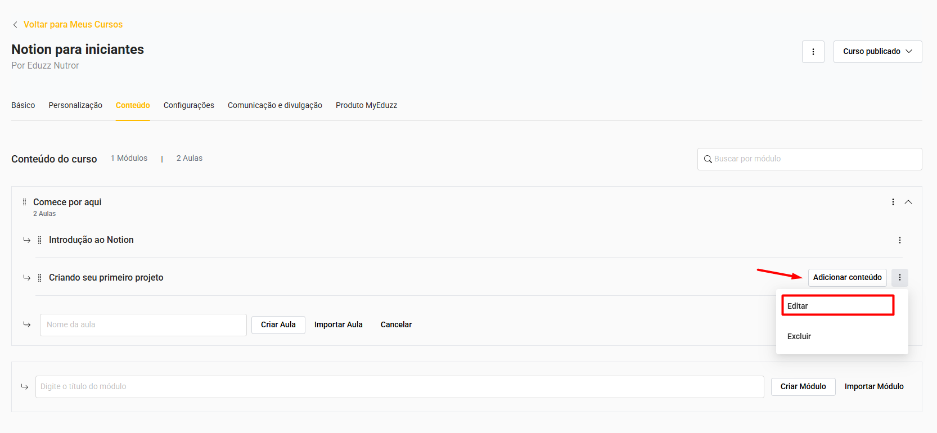
Task: Click the drag handle of Introdução ao Notion
Action: pyautogui.click(x=39, y=240)
